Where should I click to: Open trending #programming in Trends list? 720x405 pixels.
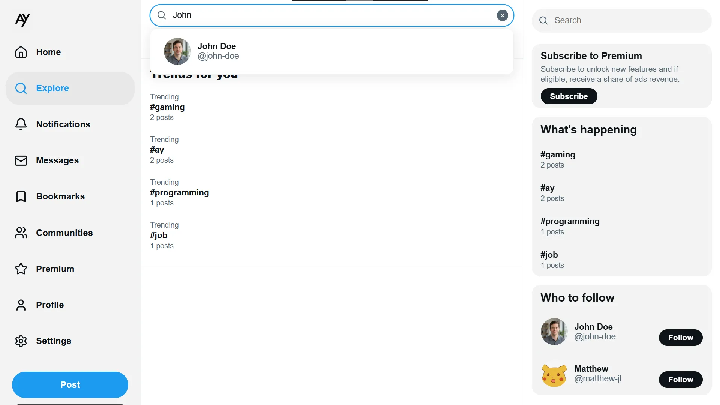(x=179, y=193)
